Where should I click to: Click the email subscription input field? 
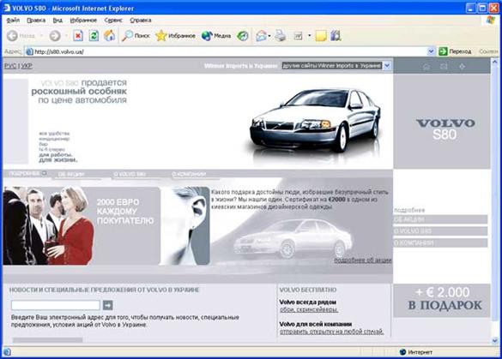(x=56, y=305)
